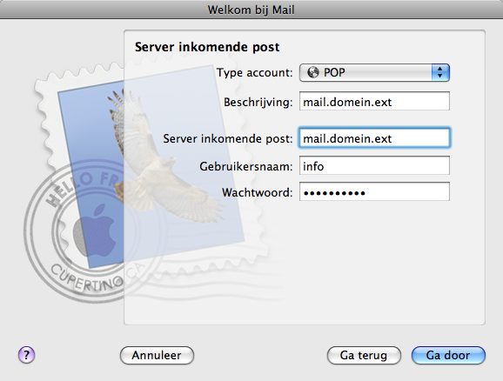Click the Beschrijving label text
Image resolution: width=503 pixels, height=381 pixels.
258,103
